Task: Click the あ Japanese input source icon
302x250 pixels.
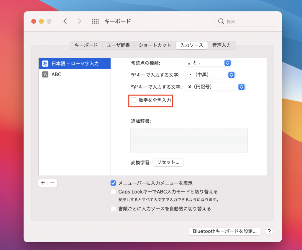Action: (45, 64)
